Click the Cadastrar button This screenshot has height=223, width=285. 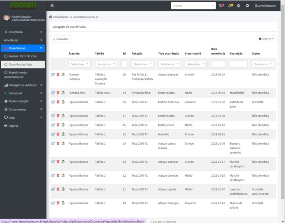(x=61, y=39)
